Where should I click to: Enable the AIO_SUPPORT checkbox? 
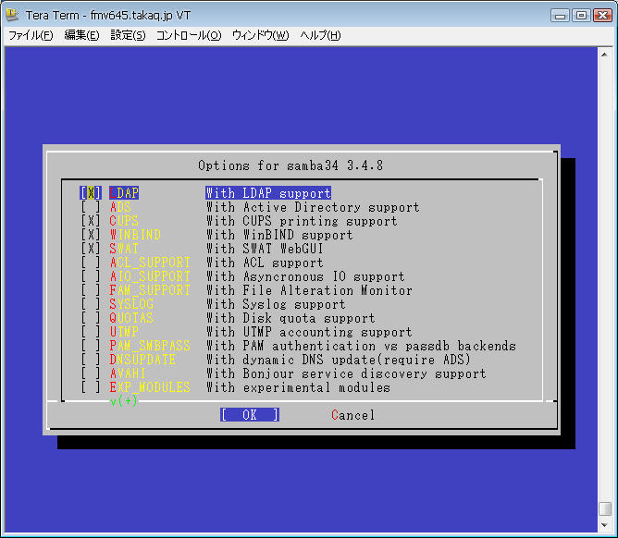[91, 276]
